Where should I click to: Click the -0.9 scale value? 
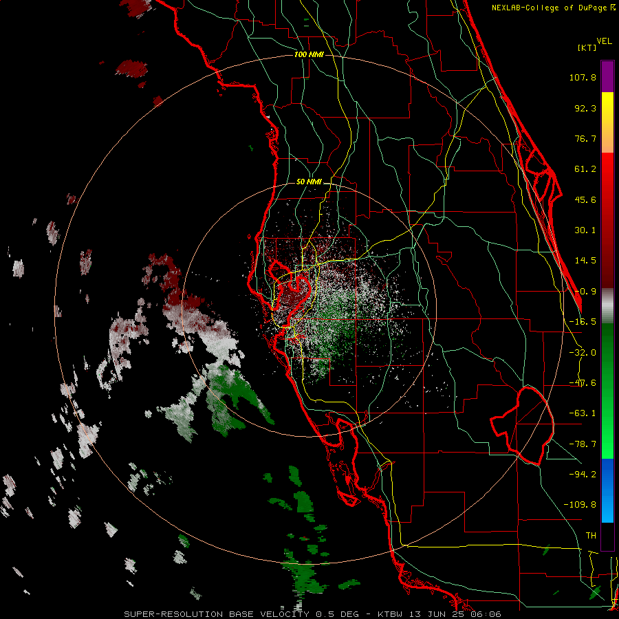(x=585, y=292)
